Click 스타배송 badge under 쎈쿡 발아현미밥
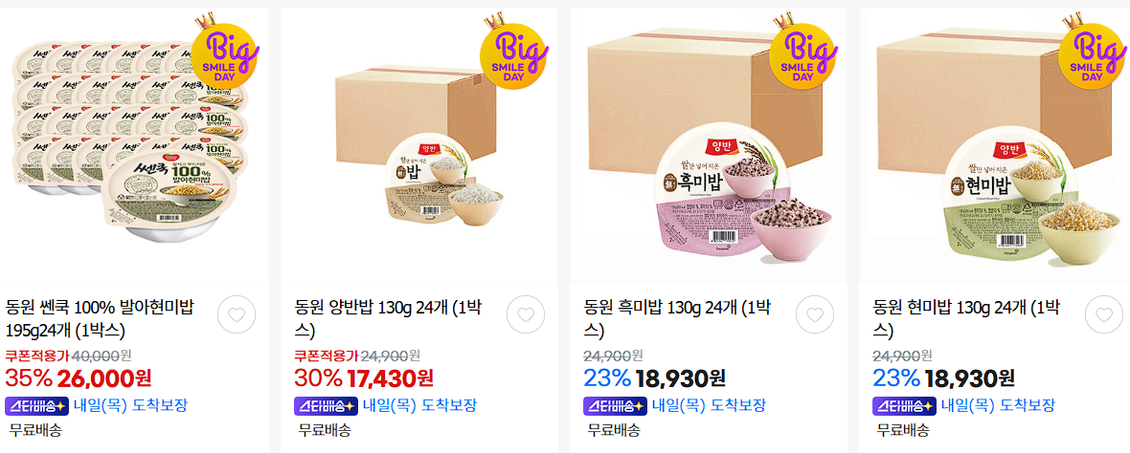1130x453 pixels. pos(36,405)
